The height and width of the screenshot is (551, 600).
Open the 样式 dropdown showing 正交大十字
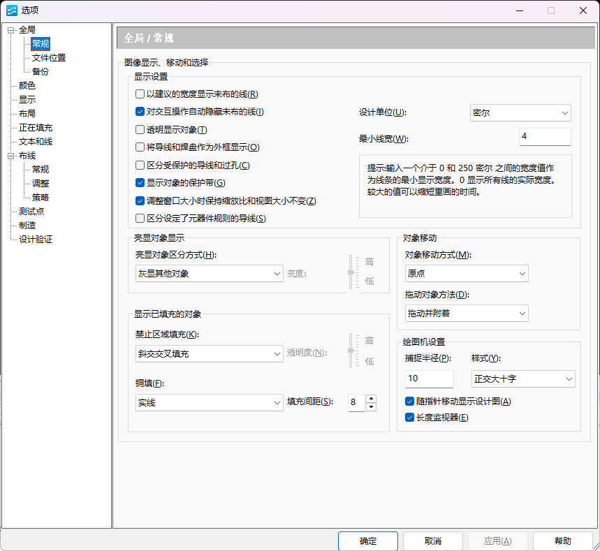click(x=522, y=379)
